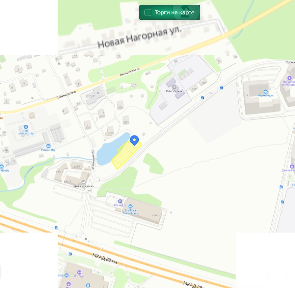This screenshot has width=295, height=288.
Task: Open the Peters School map marker
Action: coord(174,87)
